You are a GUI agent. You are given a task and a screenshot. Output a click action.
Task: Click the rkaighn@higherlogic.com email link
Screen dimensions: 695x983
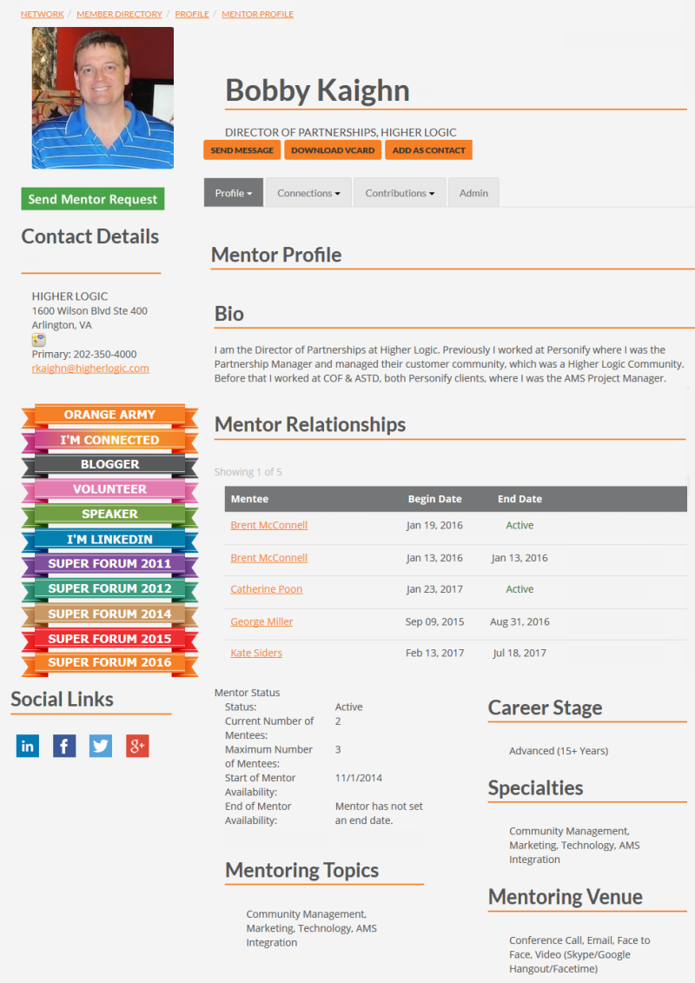tap(90, 368)
